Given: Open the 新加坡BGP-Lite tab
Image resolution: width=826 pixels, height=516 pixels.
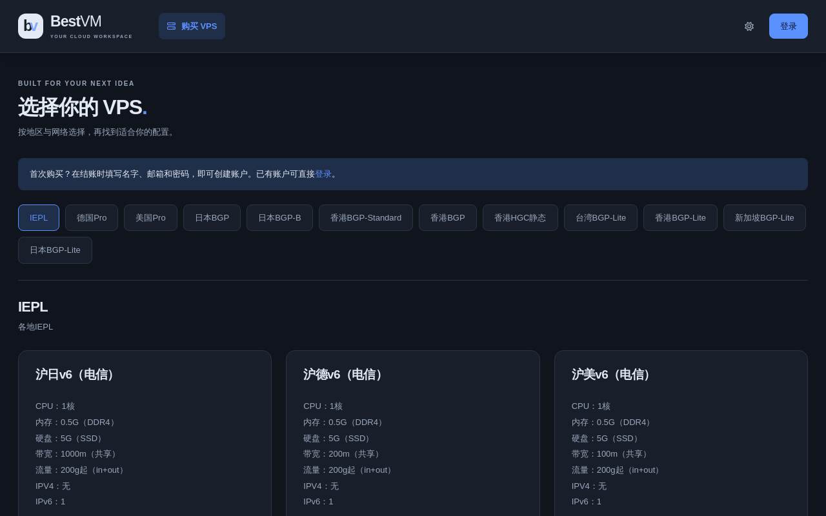Looking at the screenshot, I should click(765, 218).
